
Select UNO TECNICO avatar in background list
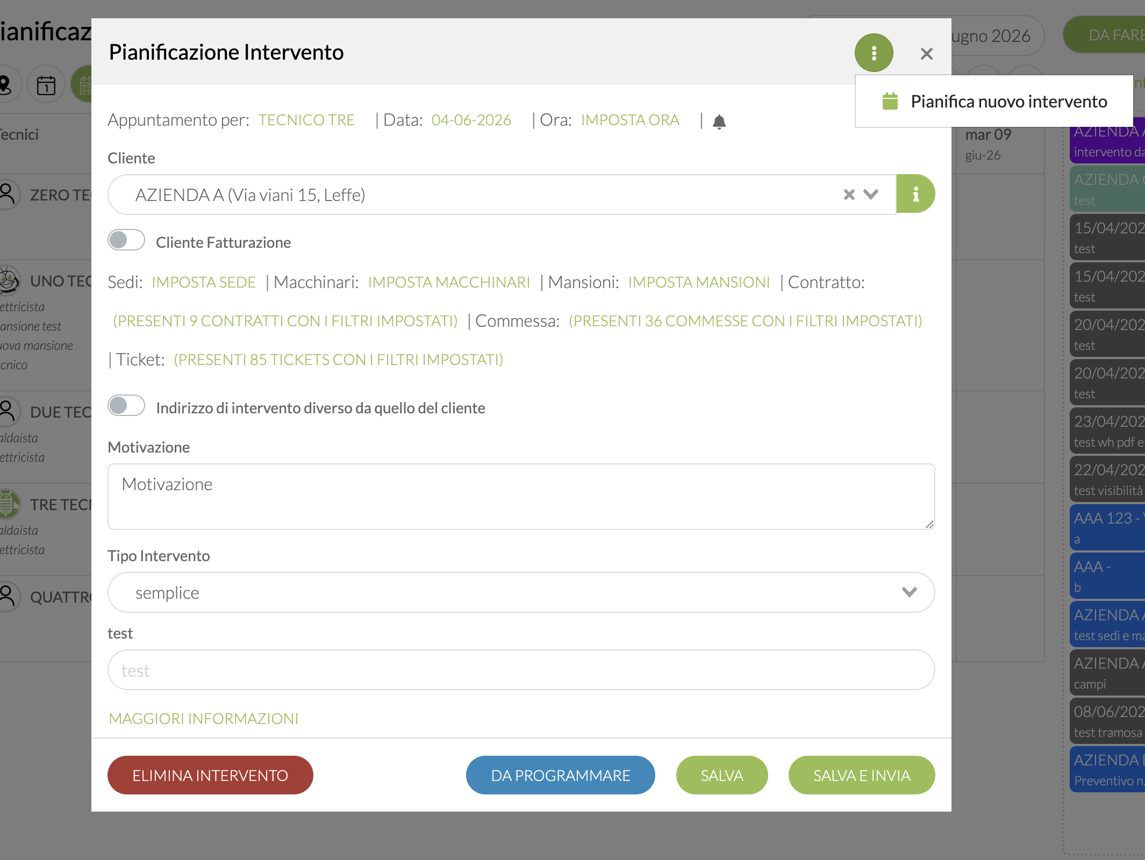point(8,280)
